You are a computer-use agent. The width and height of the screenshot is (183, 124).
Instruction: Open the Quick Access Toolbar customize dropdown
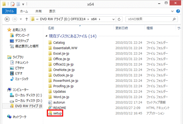click(x=23, y=5)
